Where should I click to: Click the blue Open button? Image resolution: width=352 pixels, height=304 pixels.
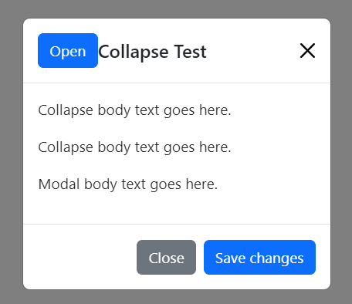pyautogui.click(x=68, y=51)
